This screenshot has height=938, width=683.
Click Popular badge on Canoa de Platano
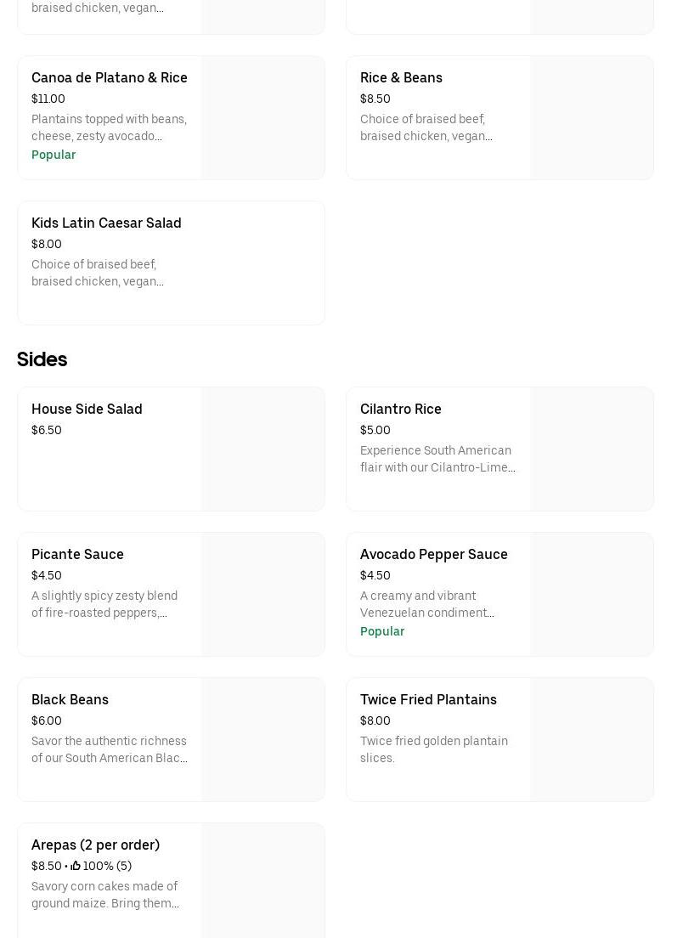click(54, 155)
